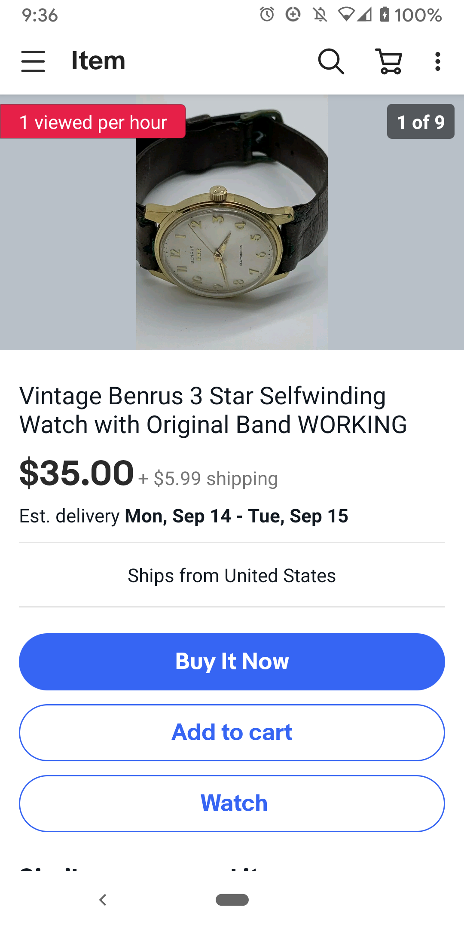The height and width of the screenshot is (928, 464).
Task: Tap the Vintage Benrus listing title
Action: pos(213,410)
